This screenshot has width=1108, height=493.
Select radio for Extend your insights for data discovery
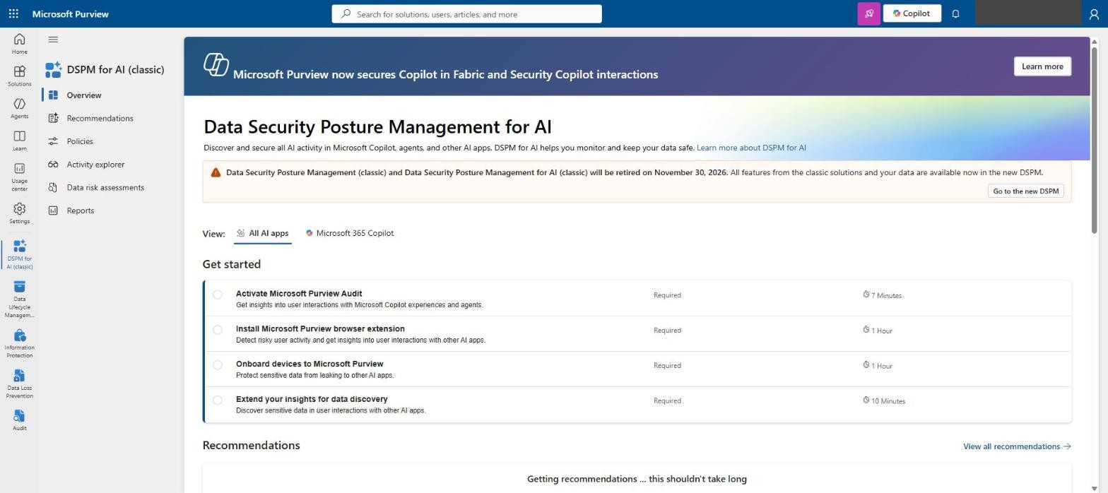(x=218, y=400)
